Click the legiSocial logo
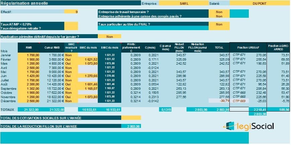 [x=248, y=126]
